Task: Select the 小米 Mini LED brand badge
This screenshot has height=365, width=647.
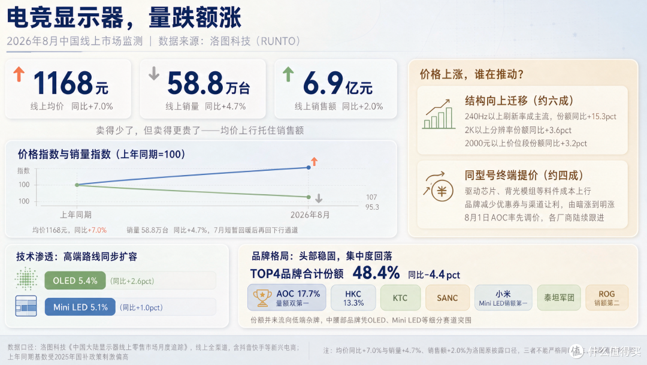Action: 503,298
